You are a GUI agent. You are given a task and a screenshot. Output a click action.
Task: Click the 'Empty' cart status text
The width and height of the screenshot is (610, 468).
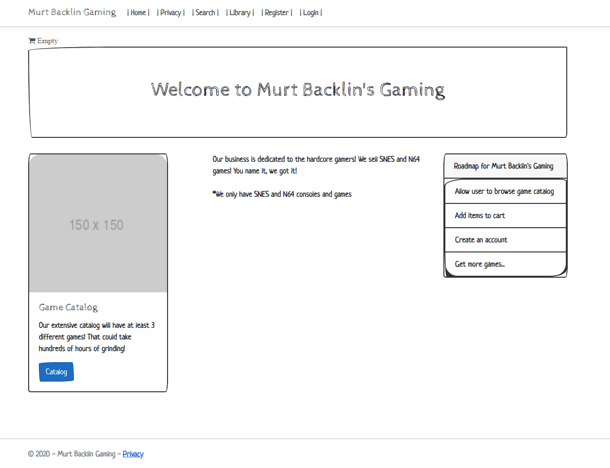coord(48,41)
